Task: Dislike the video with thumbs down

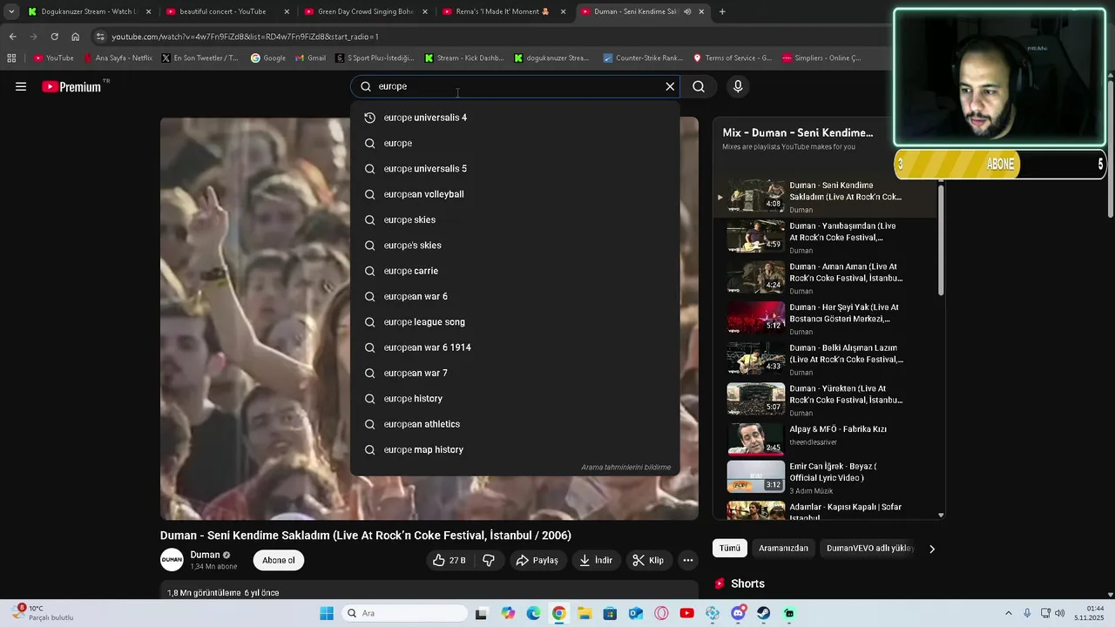Action: point(489,560)
